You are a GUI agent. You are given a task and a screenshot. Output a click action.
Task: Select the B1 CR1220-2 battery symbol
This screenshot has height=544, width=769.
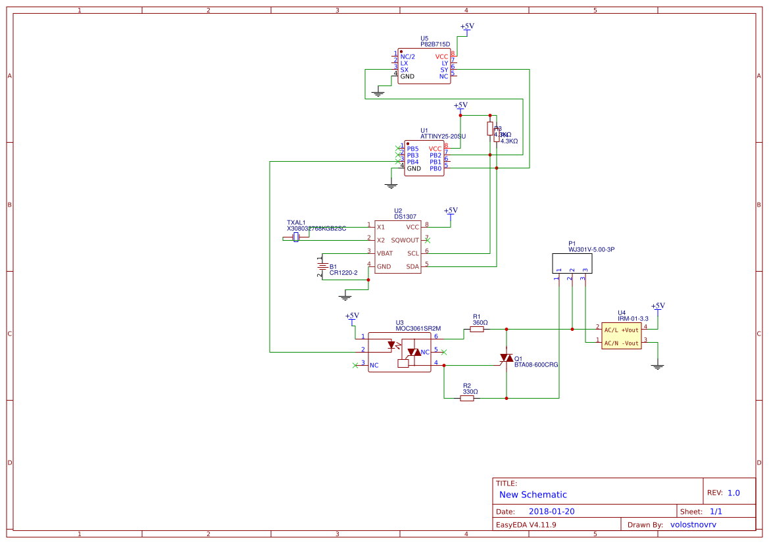pos(322,266)
